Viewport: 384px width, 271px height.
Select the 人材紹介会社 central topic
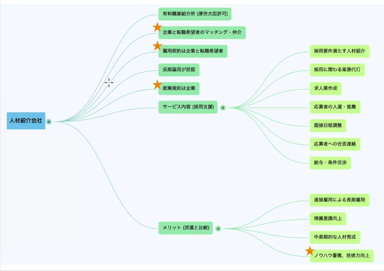click(26, 121)
